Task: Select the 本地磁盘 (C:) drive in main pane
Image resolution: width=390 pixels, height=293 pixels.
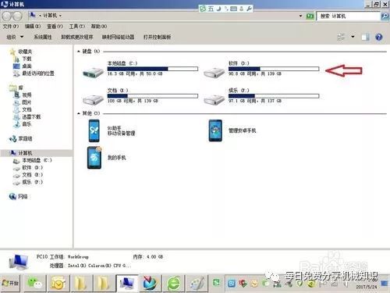Action: (140, 69)
